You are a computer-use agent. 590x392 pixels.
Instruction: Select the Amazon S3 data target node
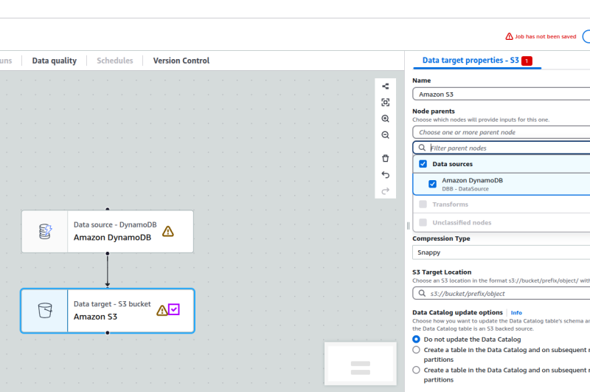pyautogui.click(x=108, y=311)
